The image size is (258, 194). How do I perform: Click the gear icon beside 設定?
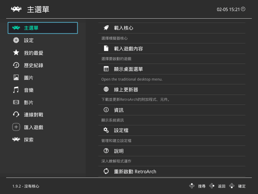(x=16, y=40)
